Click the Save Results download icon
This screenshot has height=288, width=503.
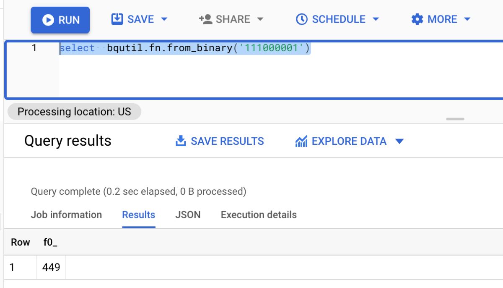181,141
